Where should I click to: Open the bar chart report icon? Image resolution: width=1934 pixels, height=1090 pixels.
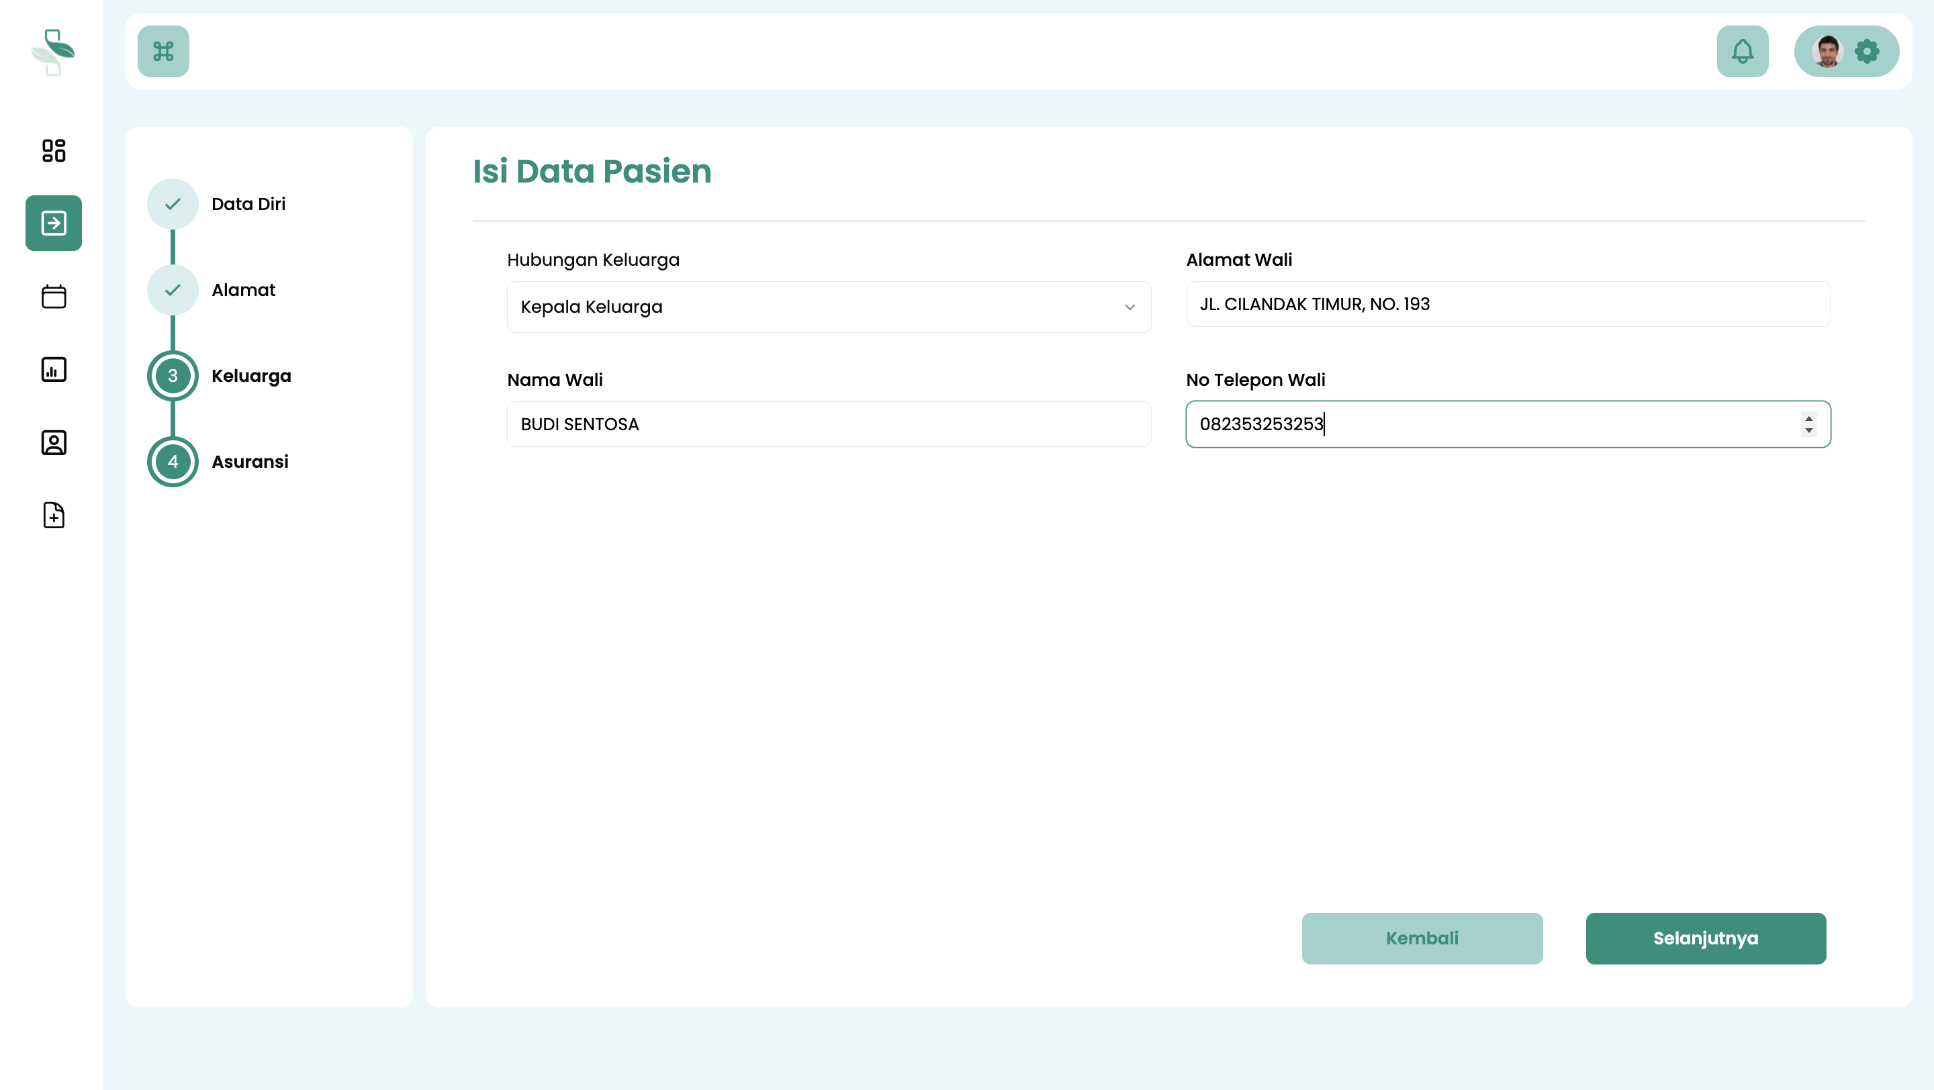53,369
